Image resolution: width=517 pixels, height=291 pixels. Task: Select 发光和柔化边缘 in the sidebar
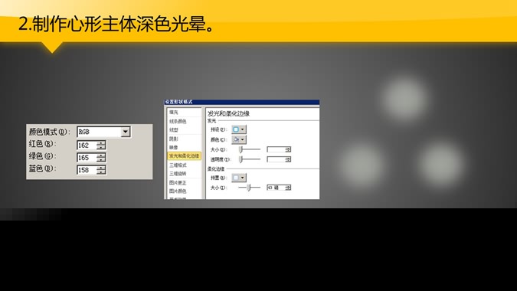pyautogui.click(x=185, y=155)
